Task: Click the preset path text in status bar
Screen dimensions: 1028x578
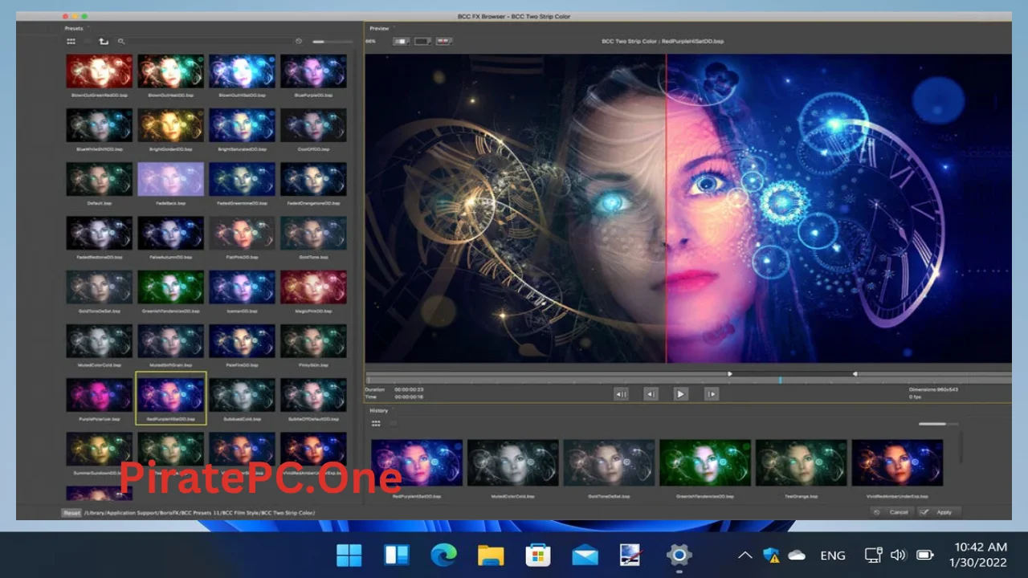Action: 200,512
